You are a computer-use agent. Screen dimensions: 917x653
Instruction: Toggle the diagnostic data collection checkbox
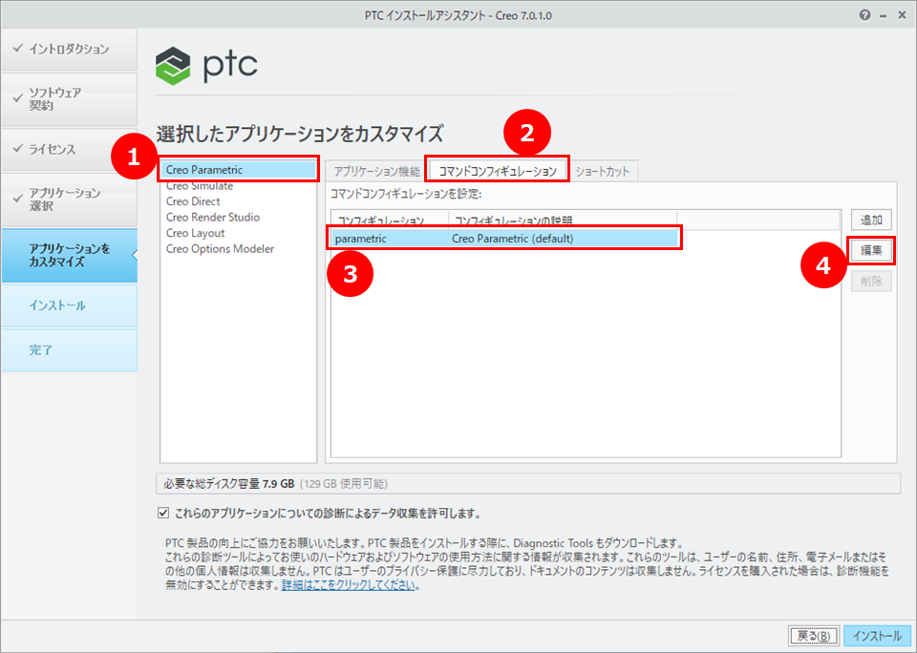[163, 513]
